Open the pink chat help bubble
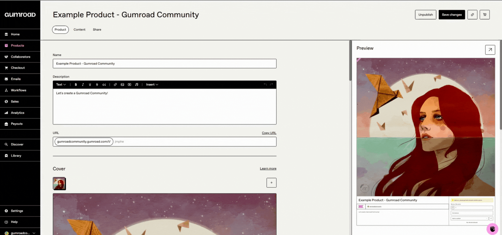Screen dimensions: 502x235 [493, 229]
